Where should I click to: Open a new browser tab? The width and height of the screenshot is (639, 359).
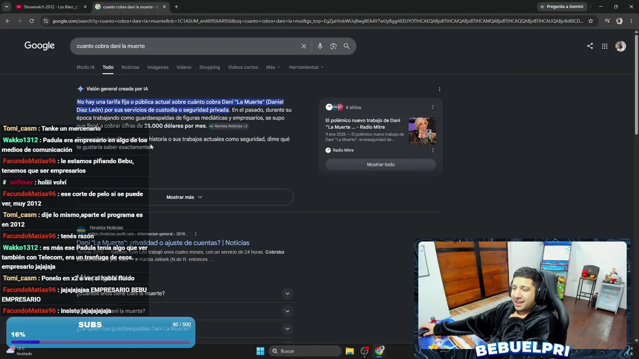(x=176, y=7)
